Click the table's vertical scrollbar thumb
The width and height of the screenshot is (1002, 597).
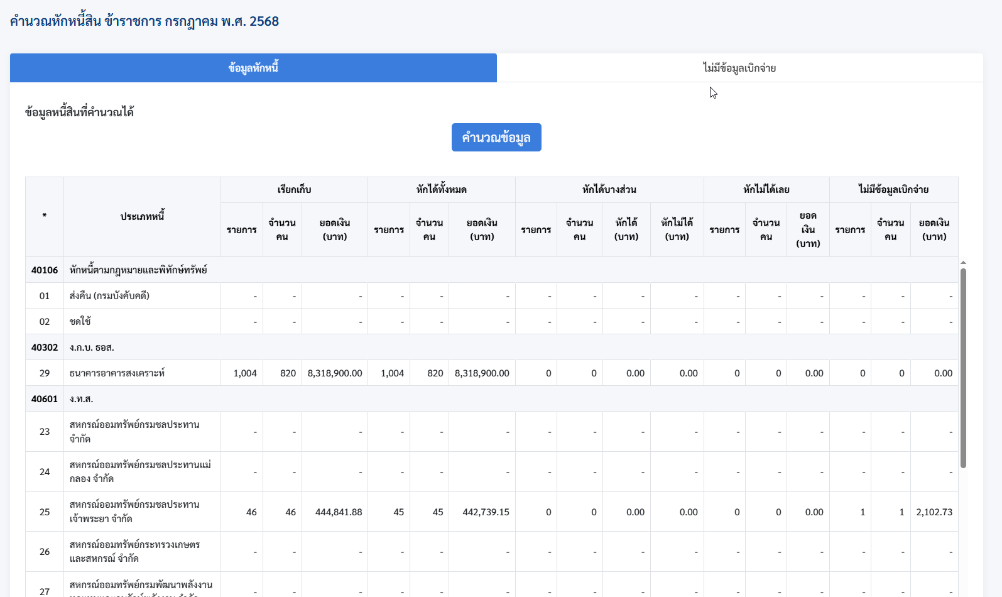click(963, 368)
